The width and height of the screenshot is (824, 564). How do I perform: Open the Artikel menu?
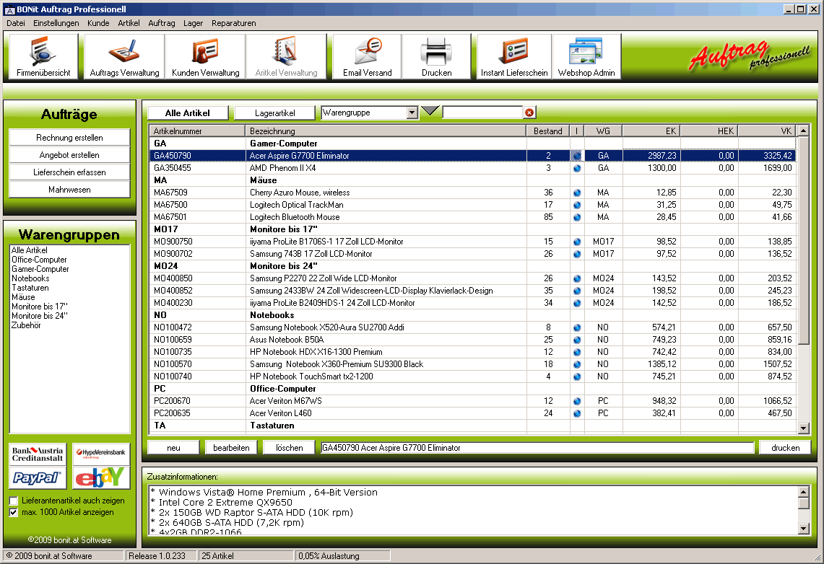coord(129,23)
